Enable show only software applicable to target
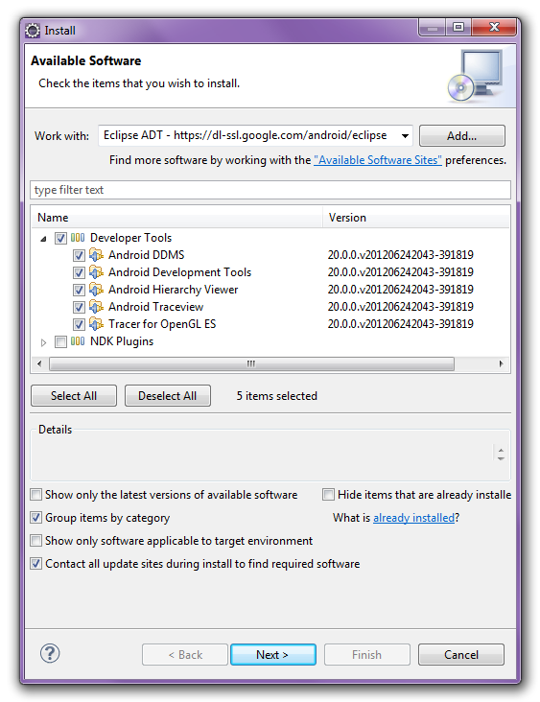The height and width of the screenshot is (702, 540). [35, 541]
